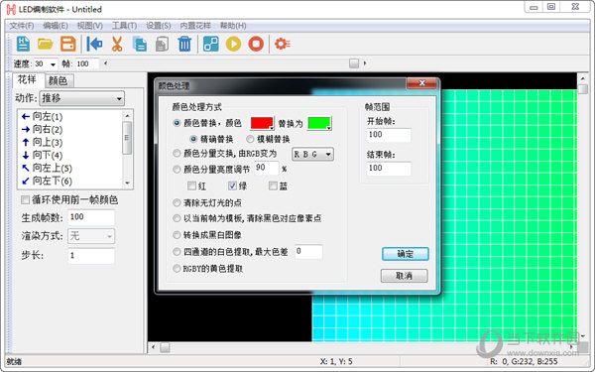Check the 蓝 checkbox
The height and width of the screenshot is (372, 595).
pos(273,186)
